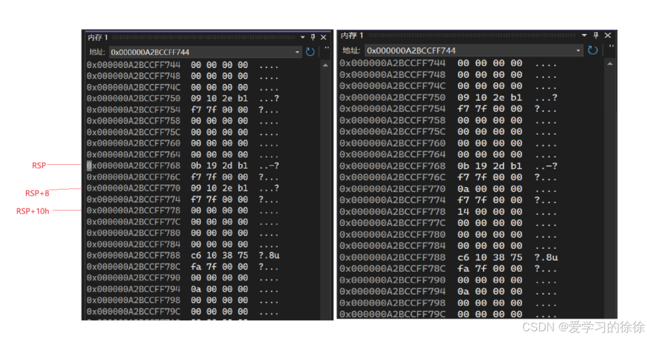The height and width of the screenshot is (338, 647).
Task: Expand address history dropdown in left memory window
Action: (297, 52)
